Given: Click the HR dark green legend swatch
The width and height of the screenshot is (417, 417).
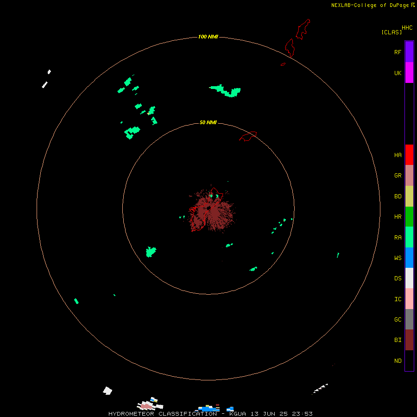Looking at the screenshot, I should [x=409, y=217].
